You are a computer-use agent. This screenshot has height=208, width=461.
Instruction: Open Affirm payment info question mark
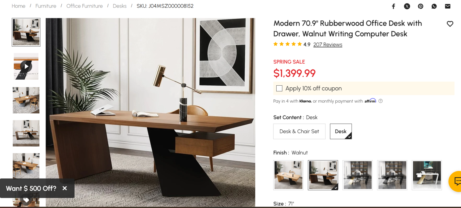[381, 101]
